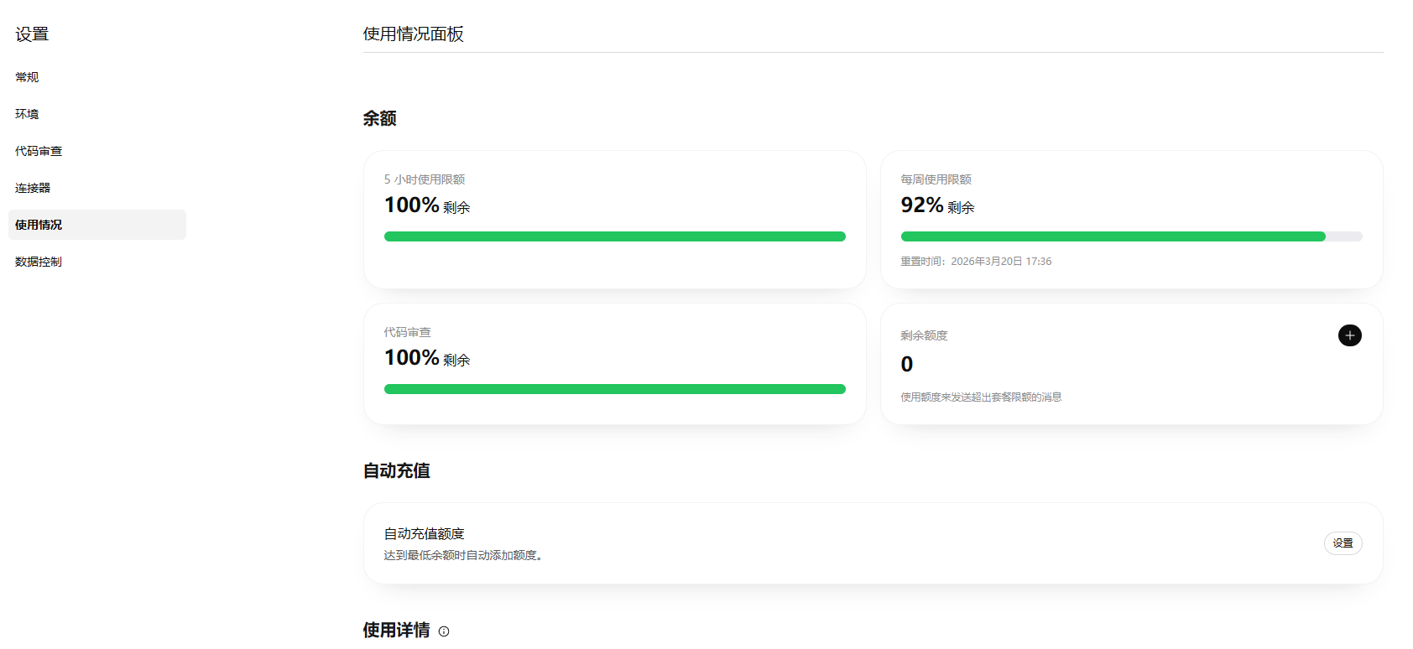1413x649 pixels.
Task: Open the 常规 settings page
Action: pyautogui.click(x=27, y=77)
